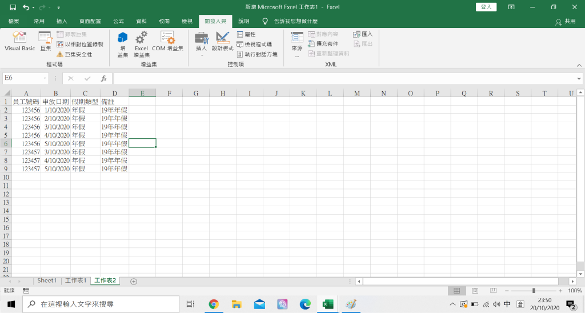Click the Share (共用) button
This screenshot has height=329, width=585.
pos(565,22)
